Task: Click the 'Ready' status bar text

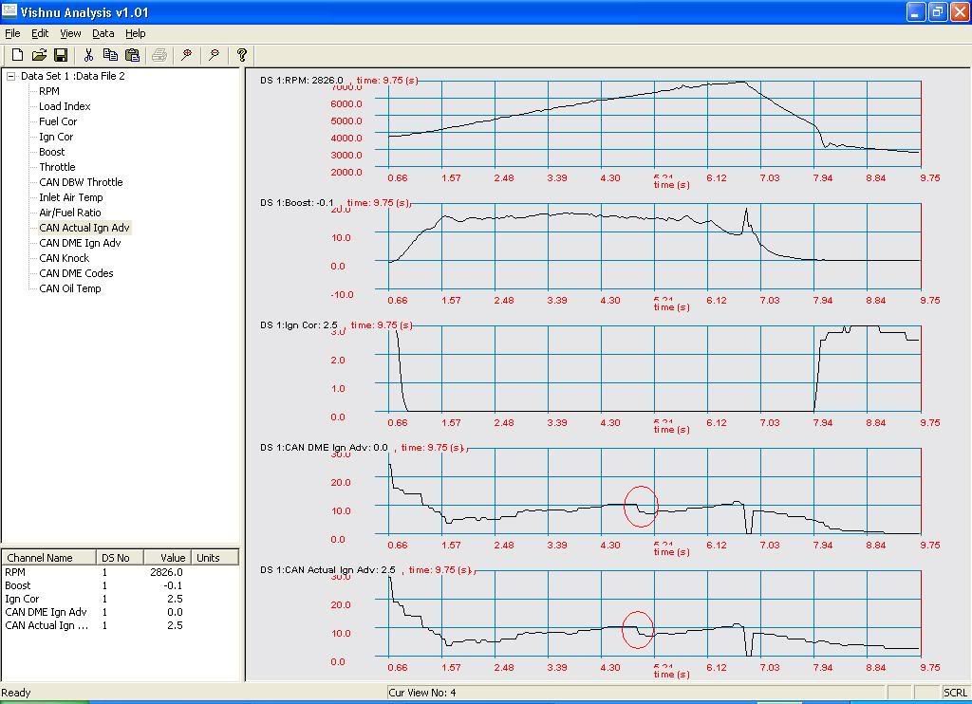Action: [x=16, y=693]
